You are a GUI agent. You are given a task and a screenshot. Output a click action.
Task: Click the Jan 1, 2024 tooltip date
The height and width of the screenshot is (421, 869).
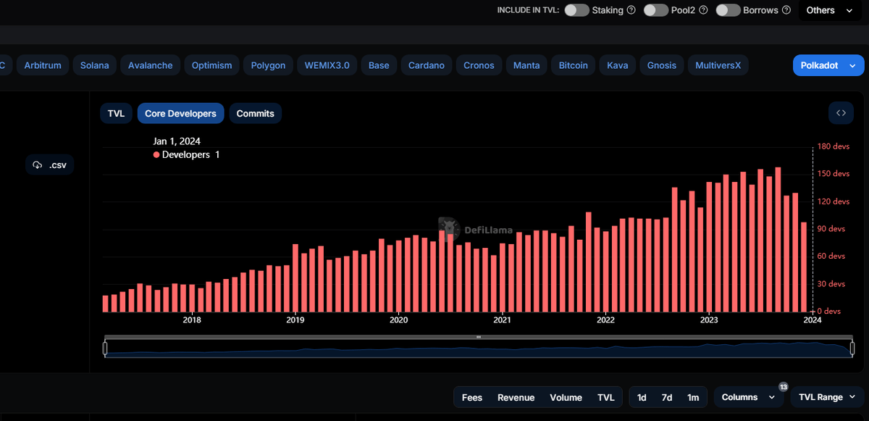177,141
